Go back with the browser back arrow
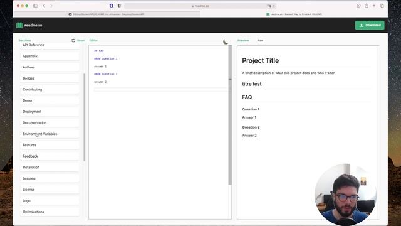The height and width of the screenshot is (226, 401). pos(44,6)
